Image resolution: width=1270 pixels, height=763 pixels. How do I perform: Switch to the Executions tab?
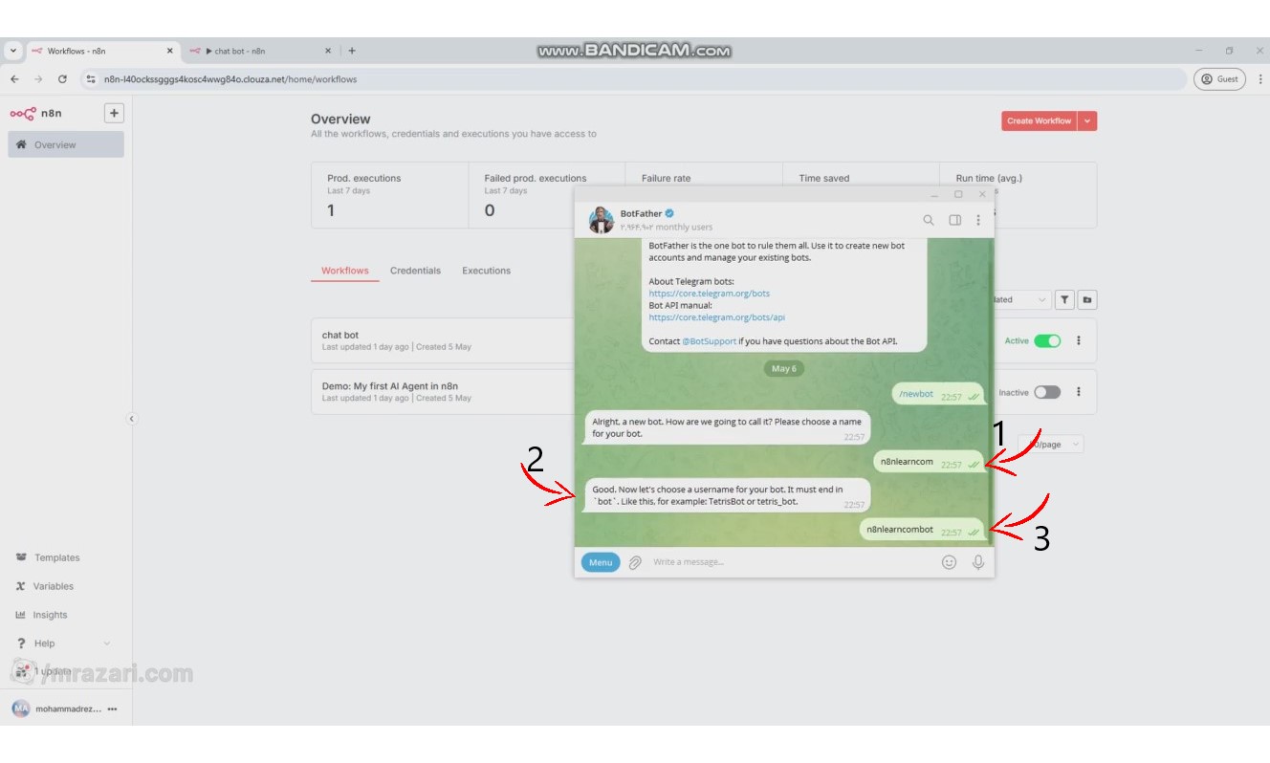tap(486, 271)
